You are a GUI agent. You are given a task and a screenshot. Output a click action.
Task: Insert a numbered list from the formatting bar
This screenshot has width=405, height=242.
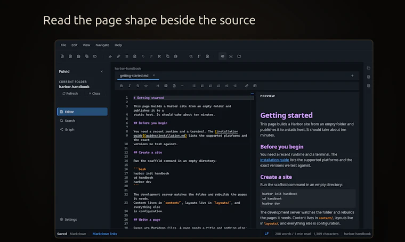[x=203, y=86]
